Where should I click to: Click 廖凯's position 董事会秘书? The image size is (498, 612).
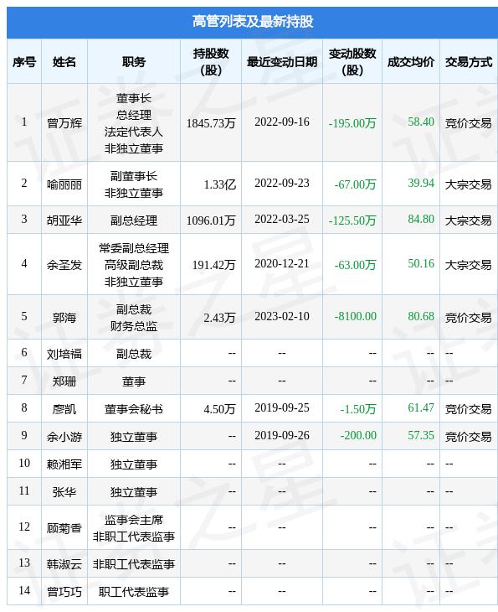click(x=134, y=409)
